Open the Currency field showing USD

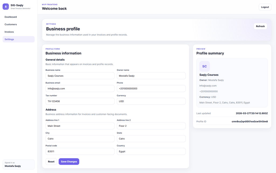coord(151,101)
